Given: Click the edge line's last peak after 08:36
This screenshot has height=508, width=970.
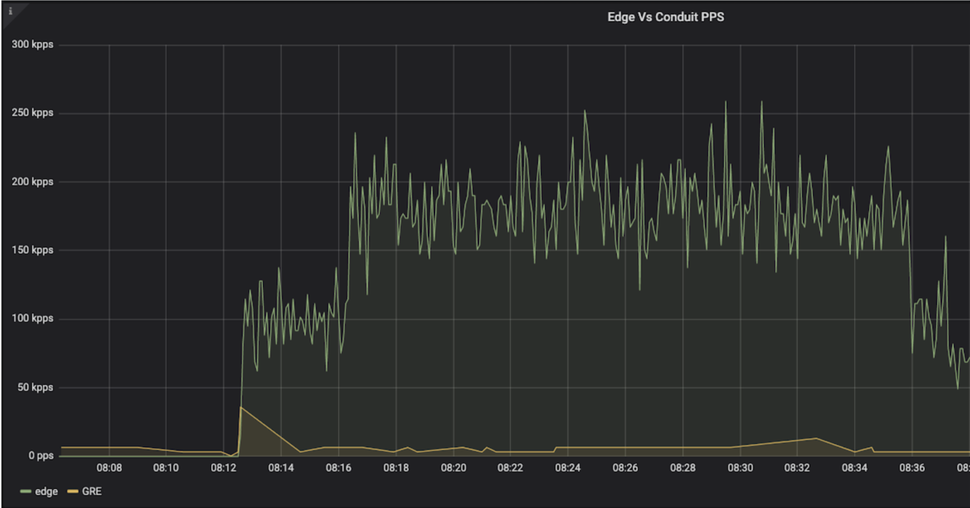Looking at the screenshot, I should [x=945, y=237].
